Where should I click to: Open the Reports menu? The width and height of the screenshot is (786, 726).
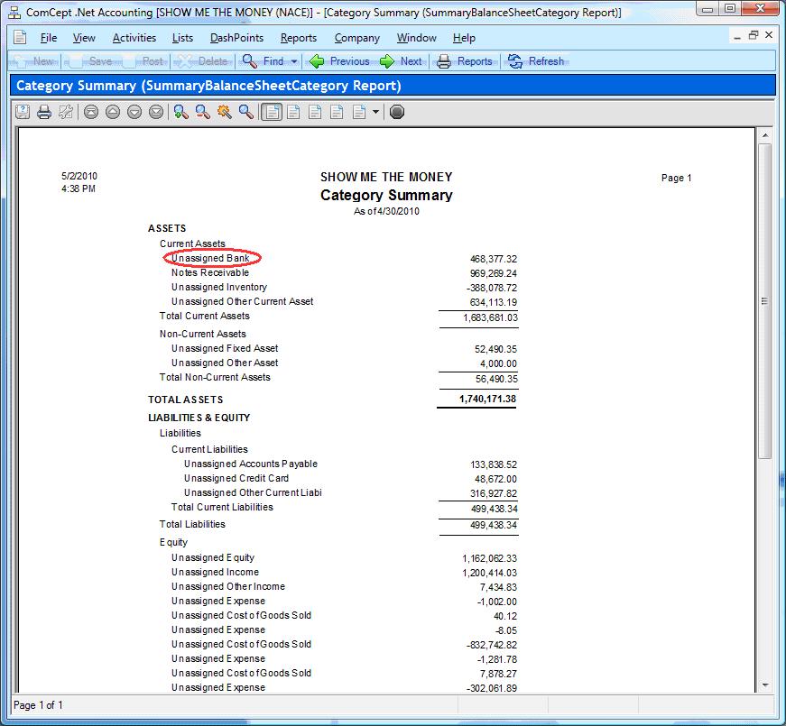(298, 38)
